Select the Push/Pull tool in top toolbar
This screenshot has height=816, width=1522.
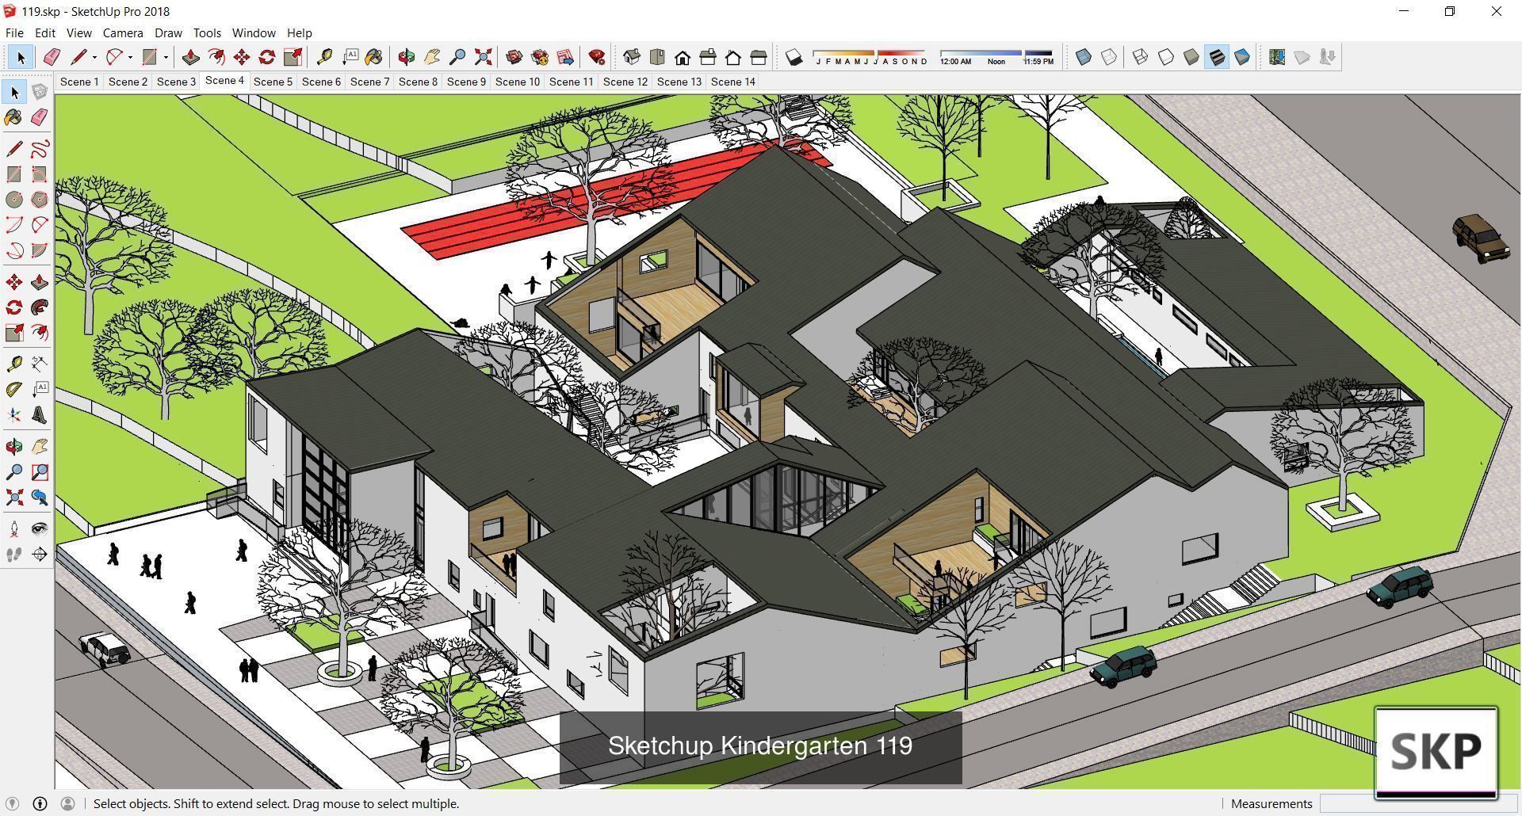coord(190,57)
